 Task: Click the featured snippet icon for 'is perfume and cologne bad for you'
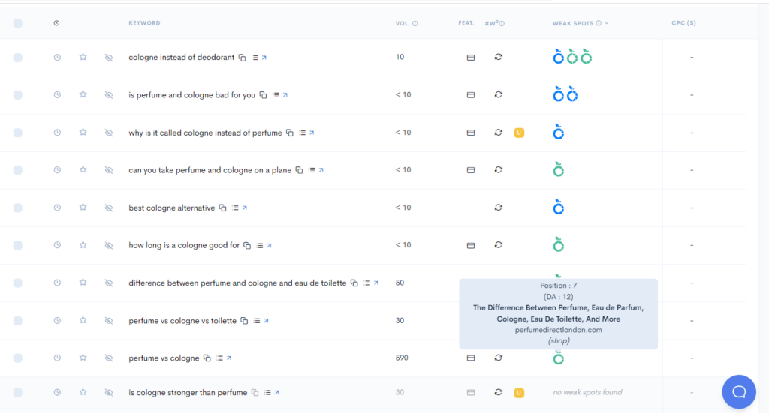click(471, 95)
